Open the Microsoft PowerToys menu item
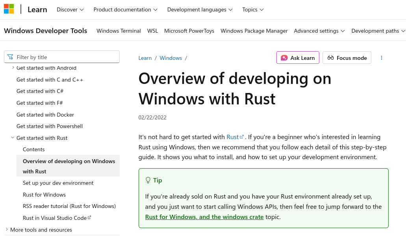Screen dimensions: 406x236 pyautogui.click(x=189, y=31)
